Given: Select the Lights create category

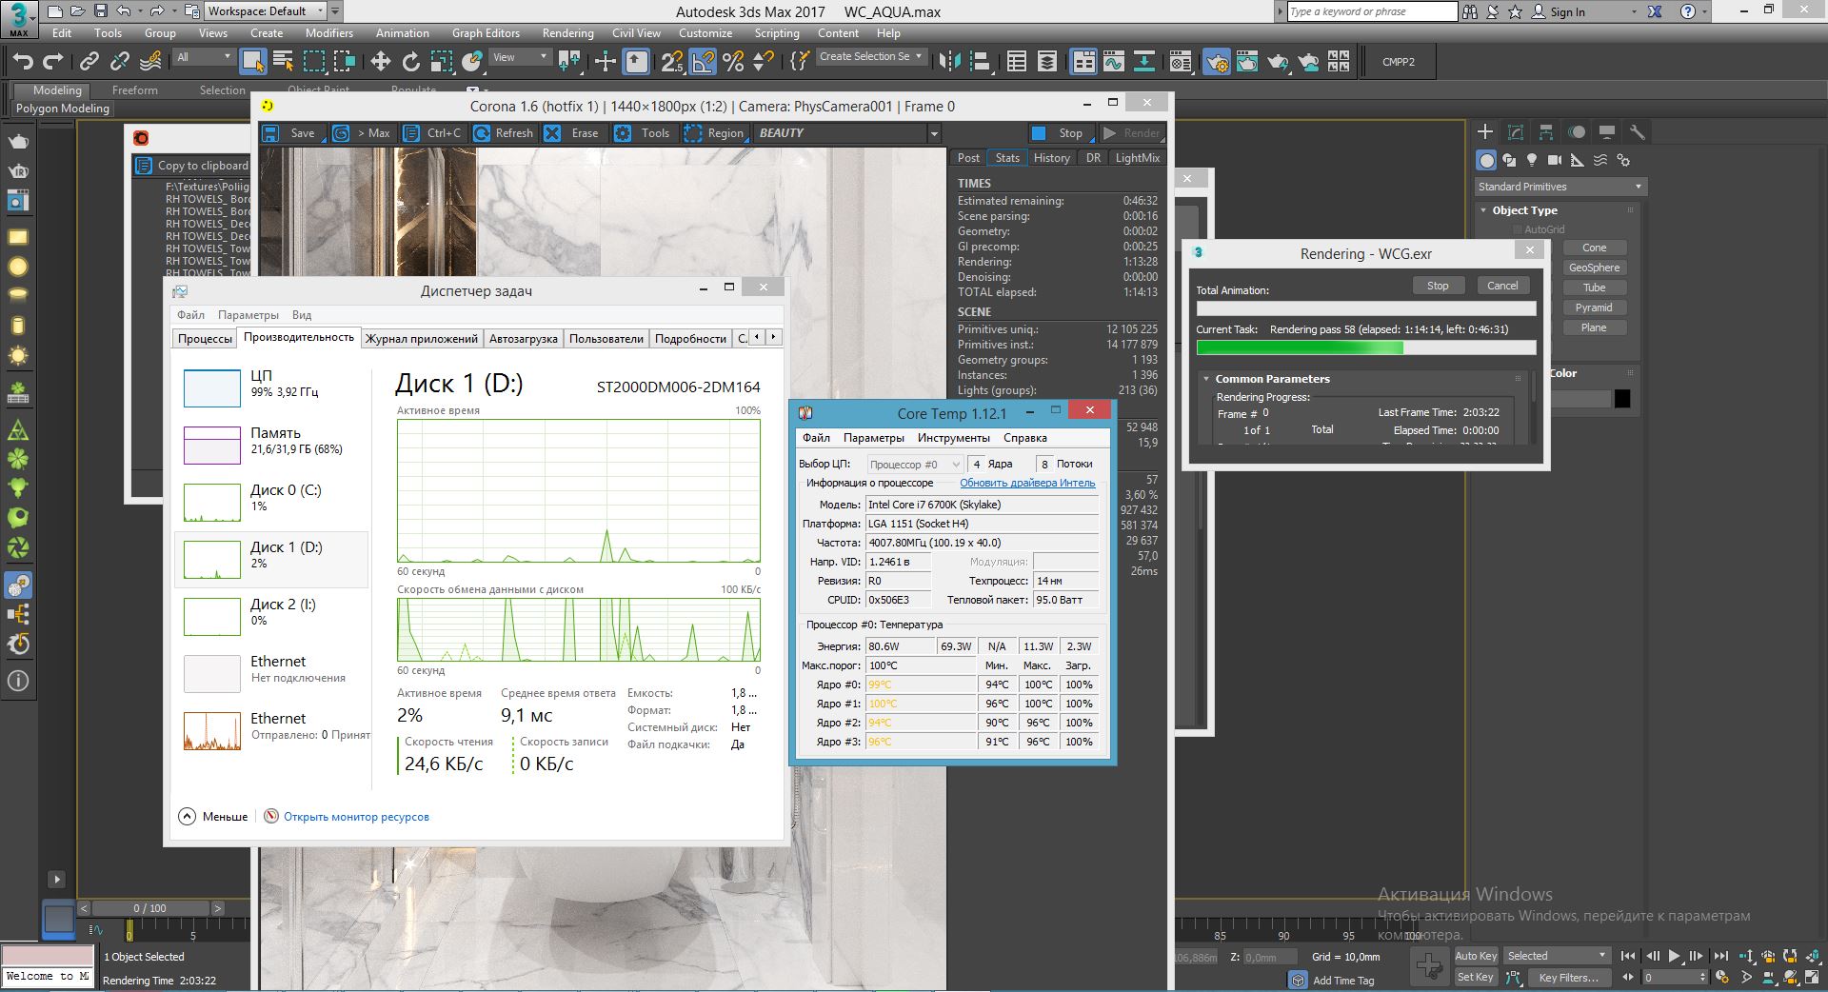Looking at the screenshot, I should click(1532, 160).
